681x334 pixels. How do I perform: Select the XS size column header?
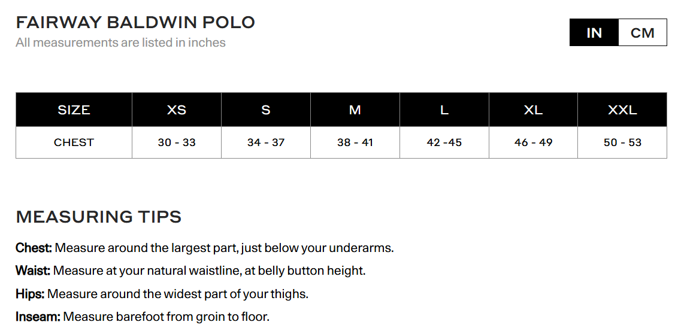click(x=177, y=110)
